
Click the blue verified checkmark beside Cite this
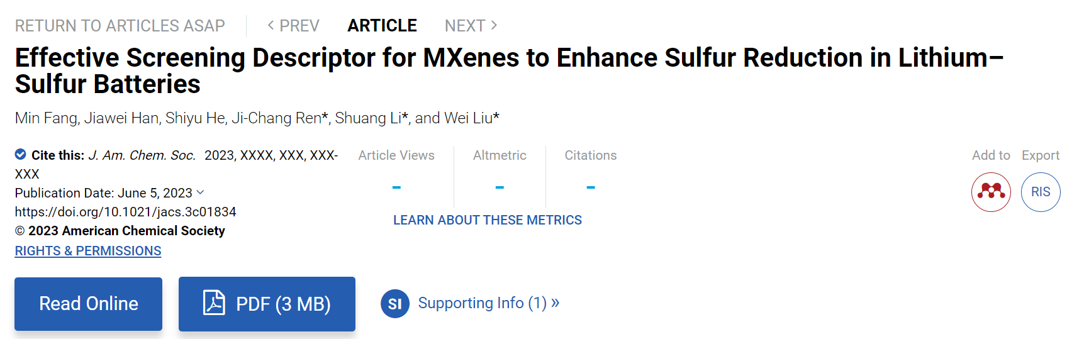tap(21, 154)
